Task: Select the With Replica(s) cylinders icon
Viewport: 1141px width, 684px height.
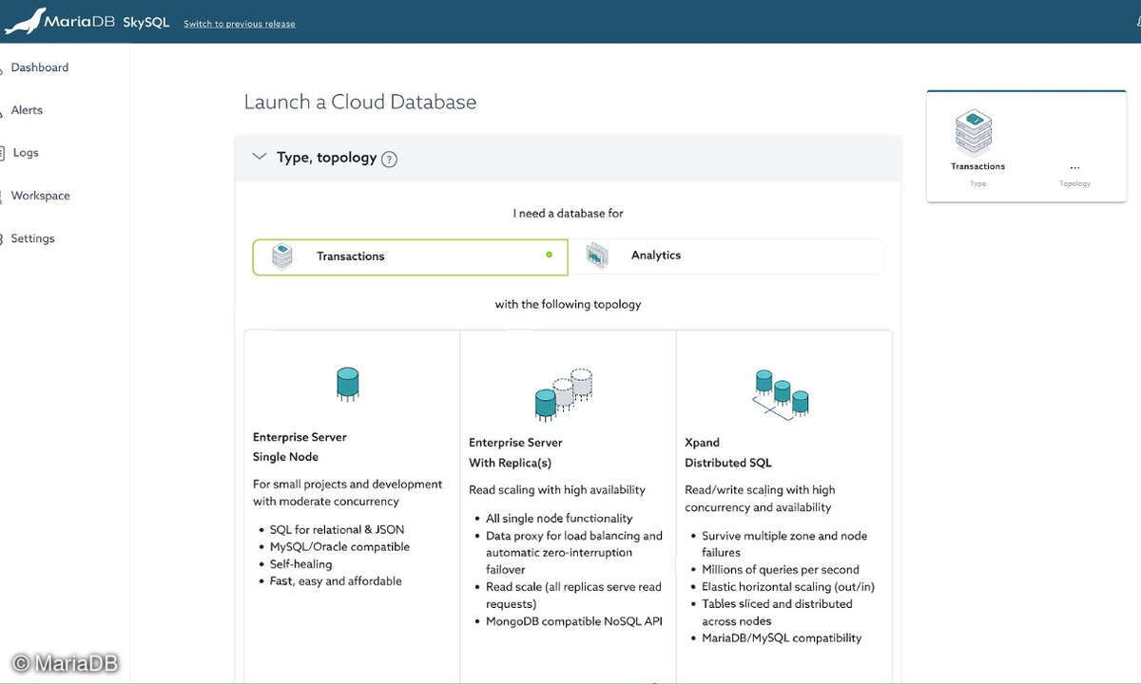Action: (x=564, y=394)
